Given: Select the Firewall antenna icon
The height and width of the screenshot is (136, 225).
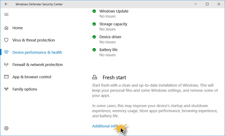Looking at the screenshot, I should click(x=6, y=64).
